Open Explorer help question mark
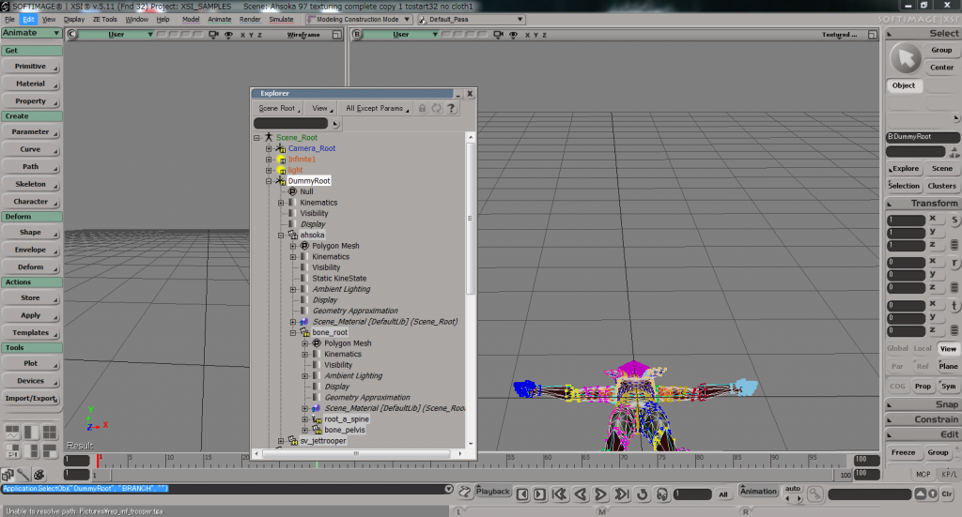The width and height of the screenshot is (962, 517). [x=451, y=109]
